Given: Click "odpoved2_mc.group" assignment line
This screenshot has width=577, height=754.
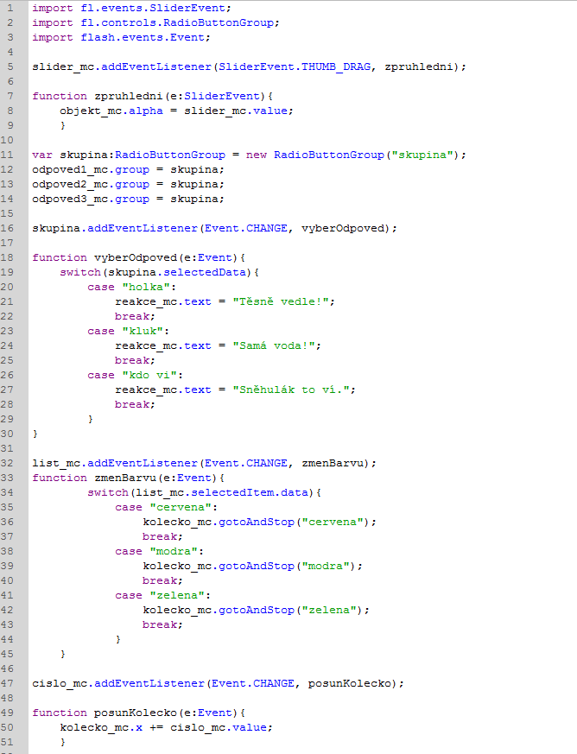Looking at the screenshot, I should click(x=128, y=184).
